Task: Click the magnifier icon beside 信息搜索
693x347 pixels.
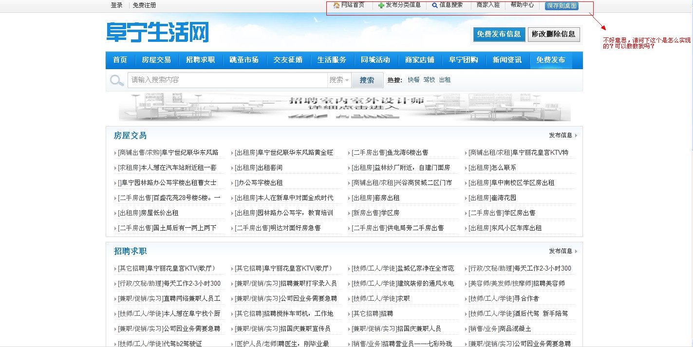Action: [435, 5]
